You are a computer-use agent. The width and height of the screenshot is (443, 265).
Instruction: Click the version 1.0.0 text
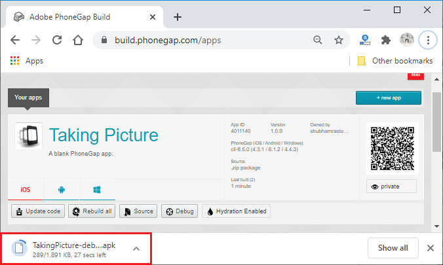coord(277,131)
